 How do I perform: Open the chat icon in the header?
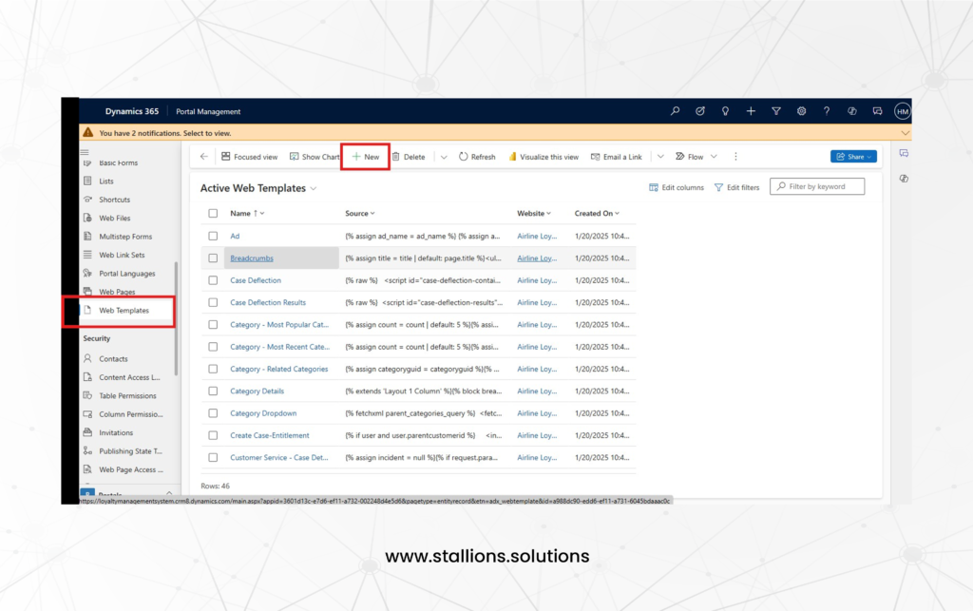click(x=877, y=111)
